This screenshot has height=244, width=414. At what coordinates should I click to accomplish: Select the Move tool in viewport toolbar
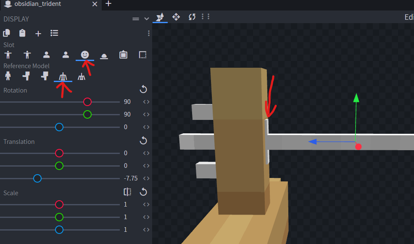(176, 17)
